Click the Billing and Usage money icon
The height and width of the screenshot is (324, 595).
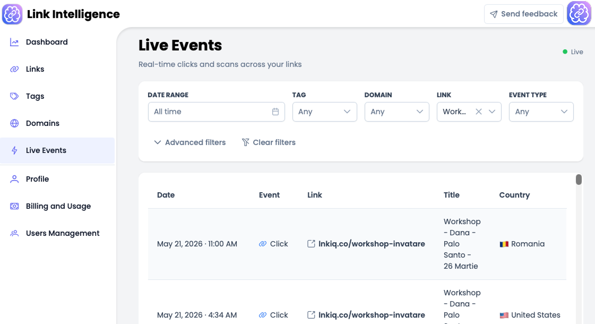coord(14,206)
